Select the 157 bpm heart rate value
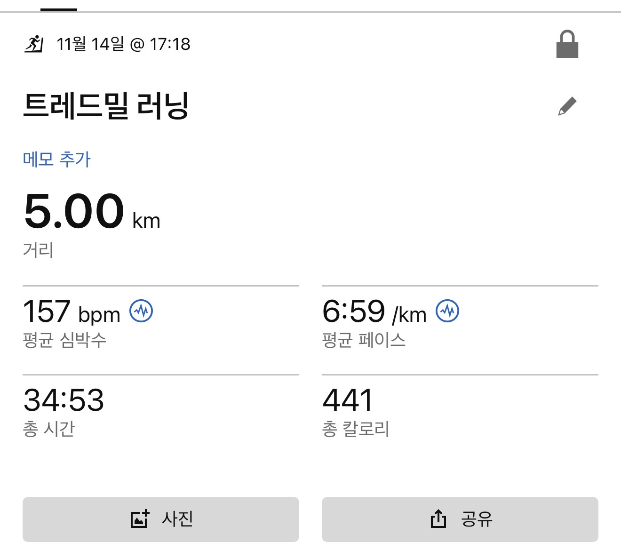The width and height of the screenshot is (621, 551). [72, 312]
